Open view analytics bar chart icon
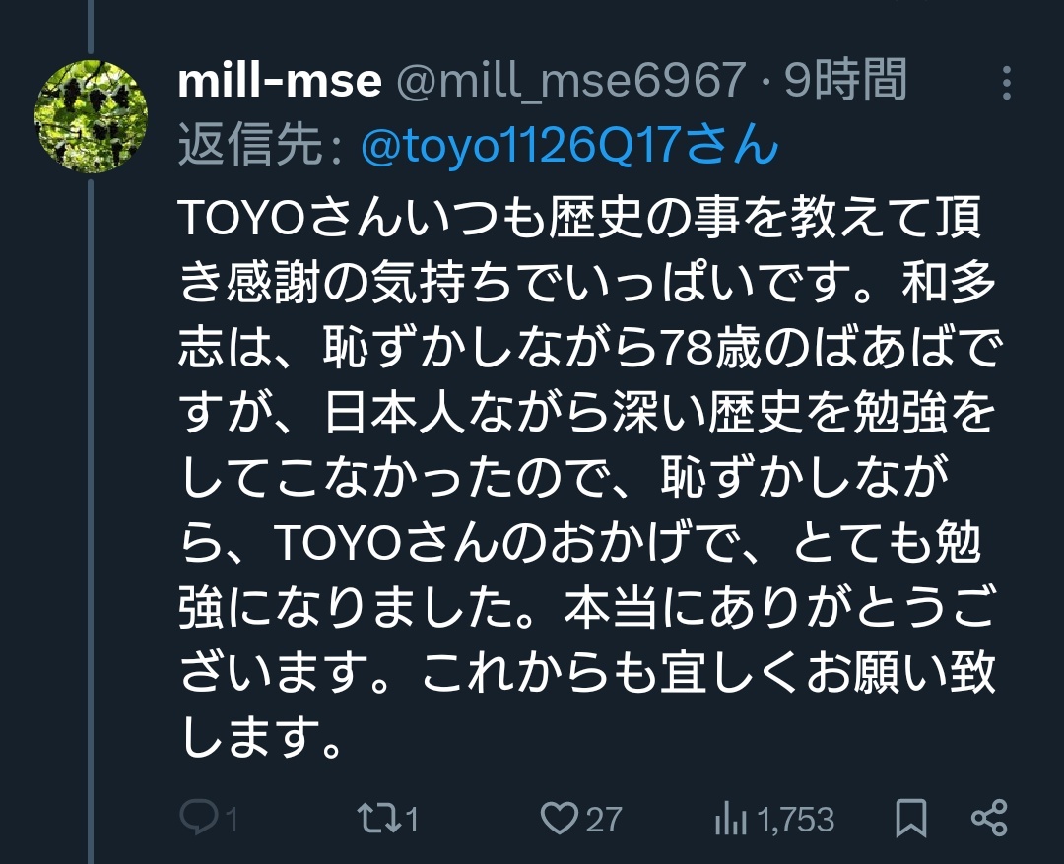 [x=730, y=818]
